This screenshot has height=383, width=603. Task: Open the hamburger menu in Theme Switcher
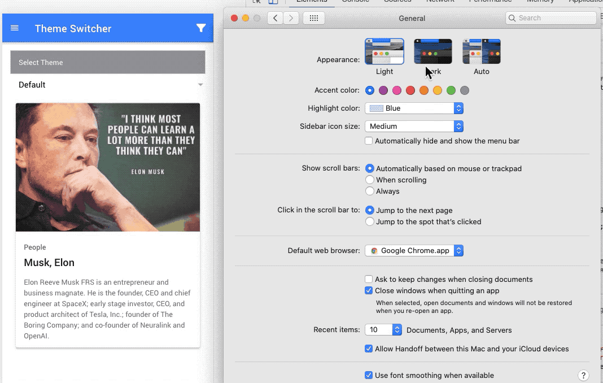(x=15, y=28)
